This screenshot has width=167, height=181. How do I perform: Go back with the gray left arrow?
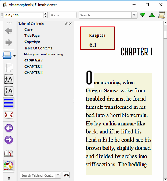pos(9,31)
